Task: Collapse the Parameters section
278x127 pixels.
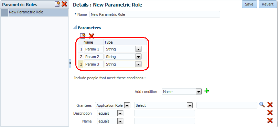Action: pos(75,27)
